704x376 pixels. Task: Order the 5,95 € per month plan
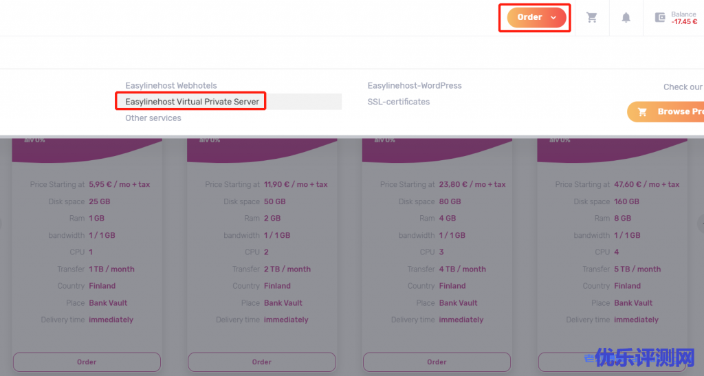tap(87, 362)
